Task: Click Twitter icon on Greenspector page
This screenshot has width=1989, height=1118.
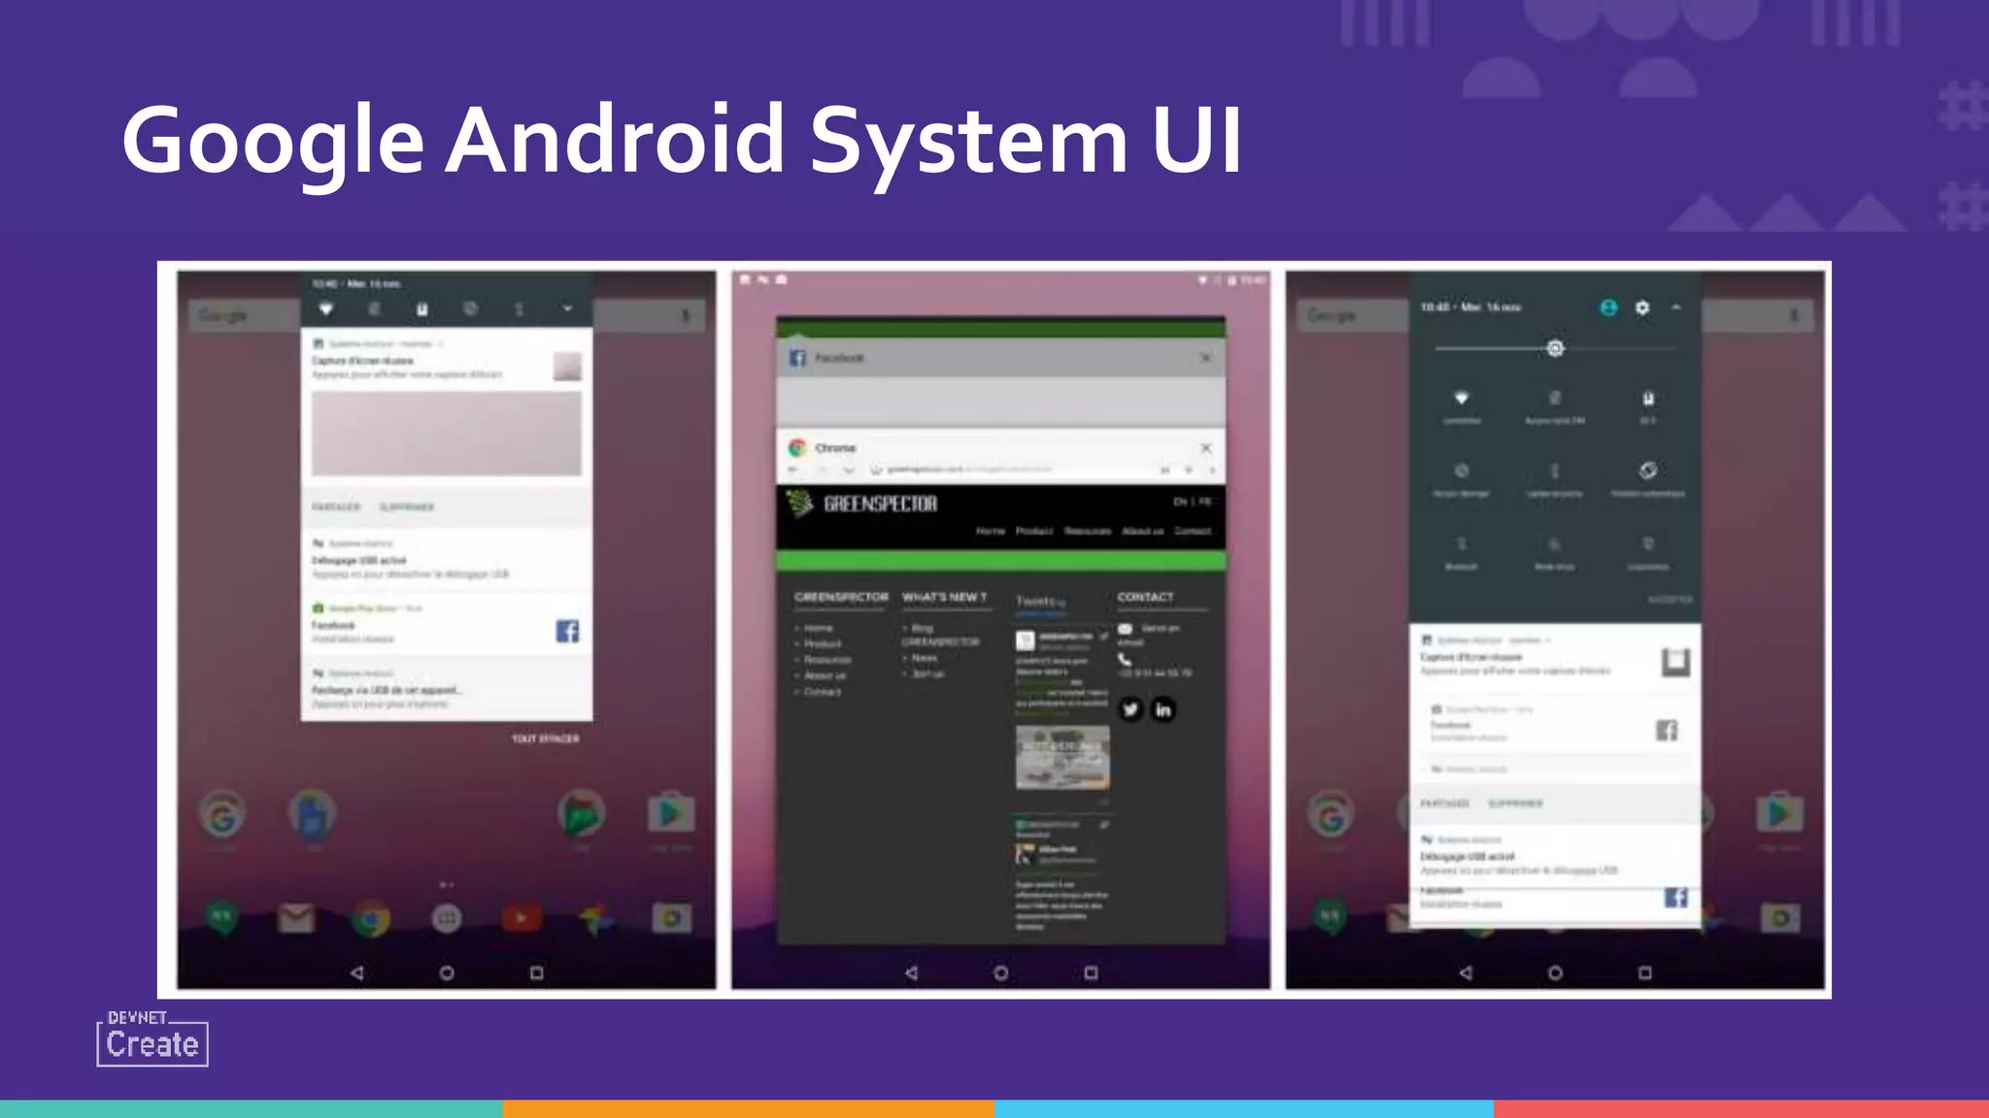Action: tap(1130, 709)
